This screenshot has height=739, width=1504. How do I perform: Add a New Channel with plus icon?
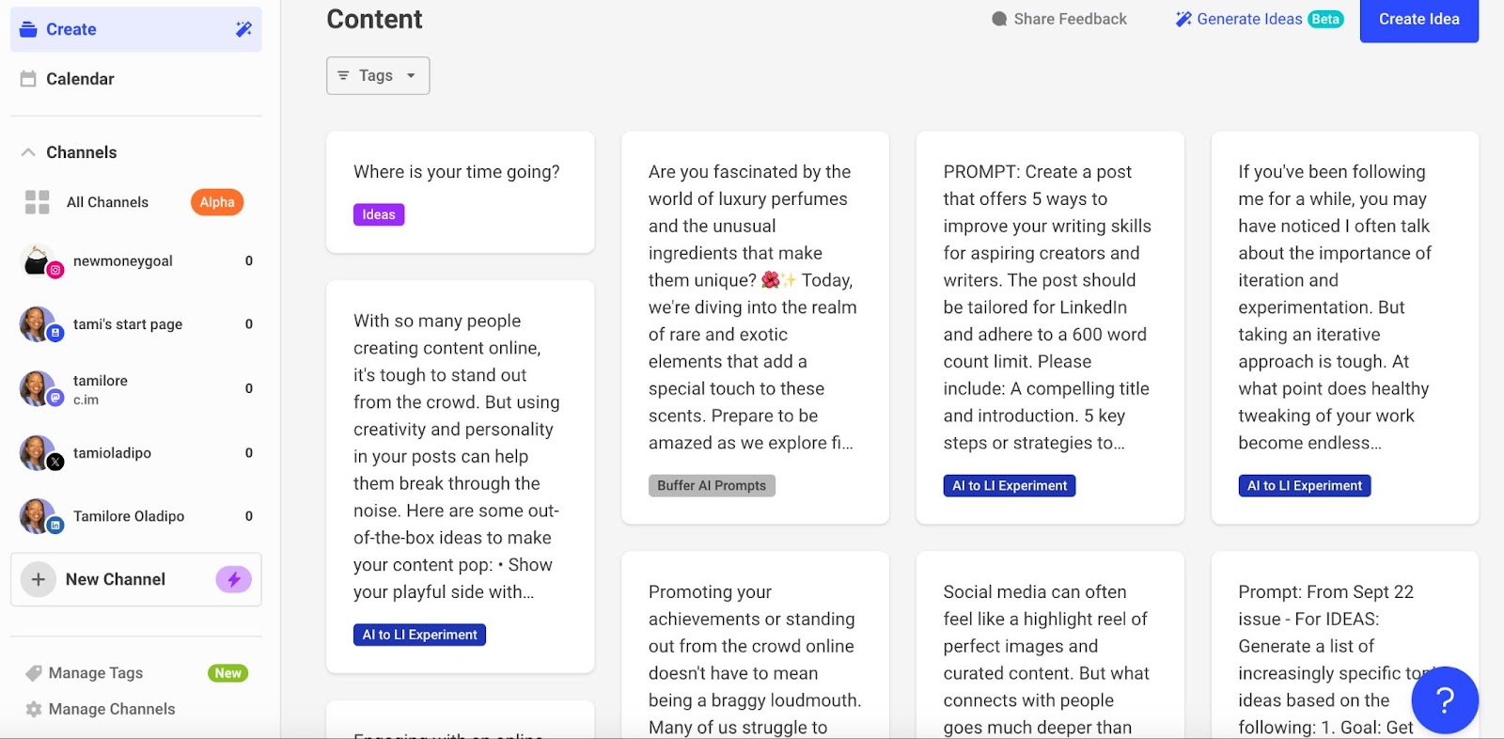click(39, 579)
